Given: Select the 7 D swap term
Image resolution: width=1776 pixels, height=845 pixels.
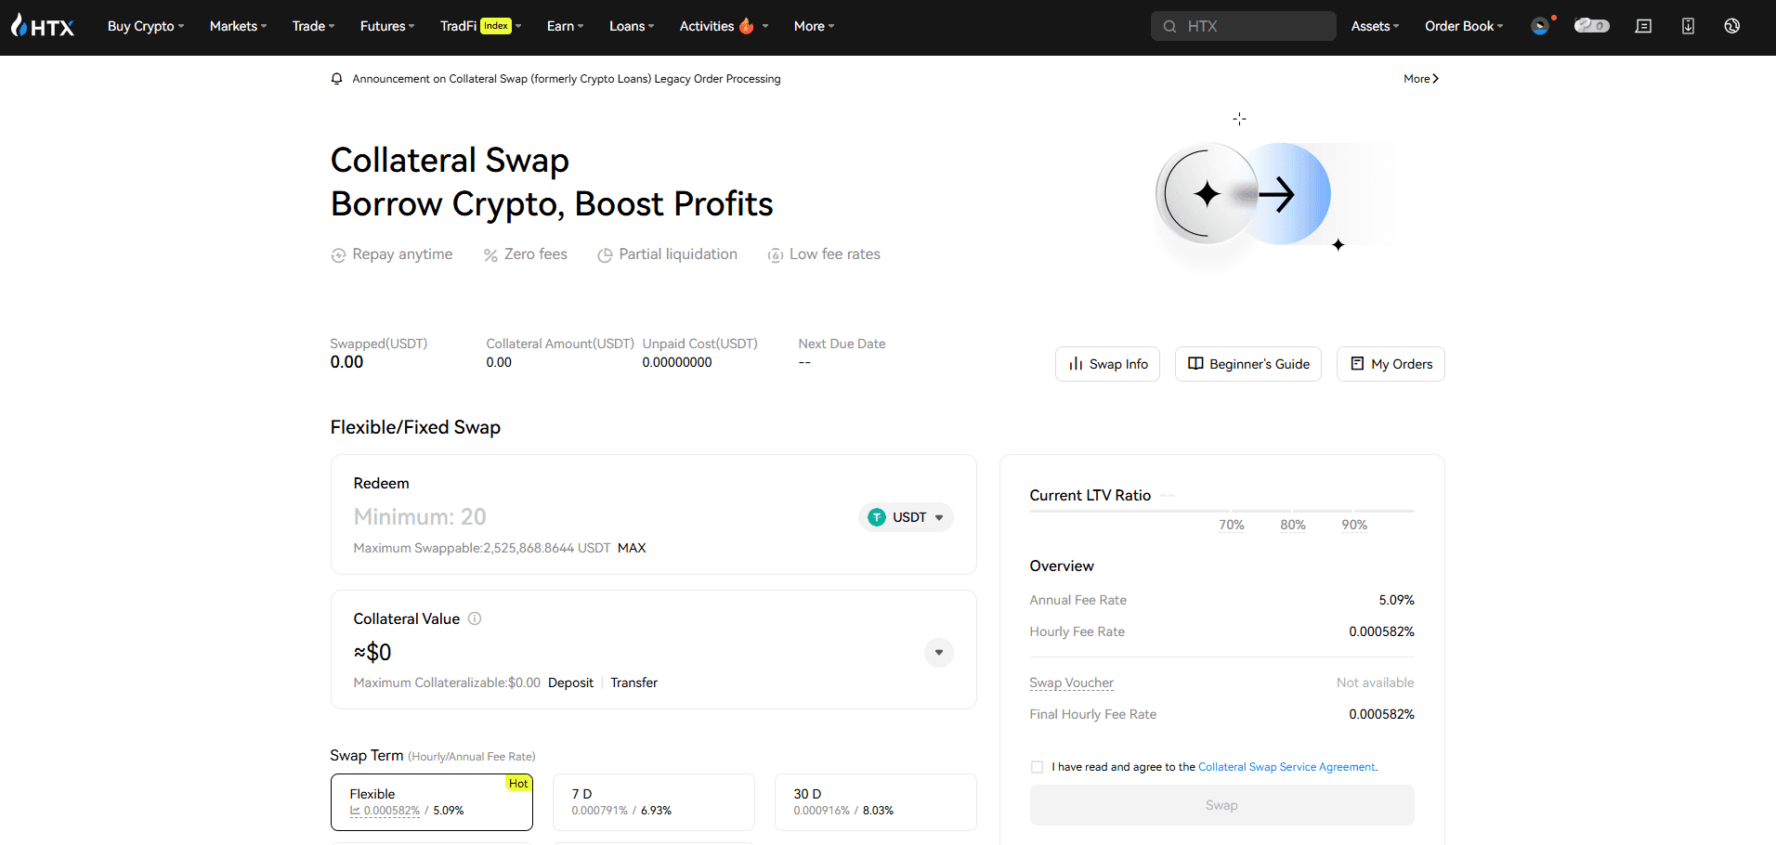Looking at the screenshot, I should (654, 802).
